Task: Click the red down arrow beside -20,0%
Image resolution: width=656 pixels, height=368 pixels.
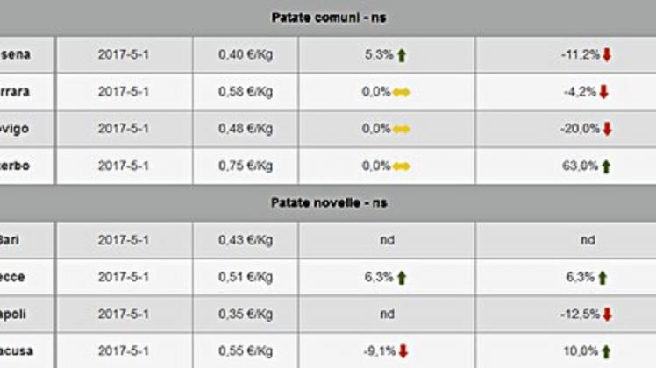Action: tap(607, 129)
